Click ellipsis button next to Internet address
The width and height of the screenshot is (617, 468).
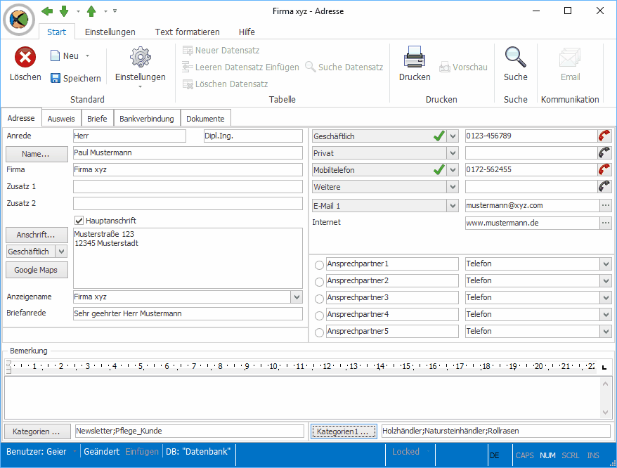(606, 223)
